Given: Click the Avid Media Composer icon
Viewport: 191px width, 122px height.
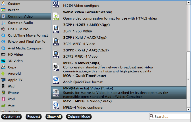Looking at the screenshot, I should [3, 48].
